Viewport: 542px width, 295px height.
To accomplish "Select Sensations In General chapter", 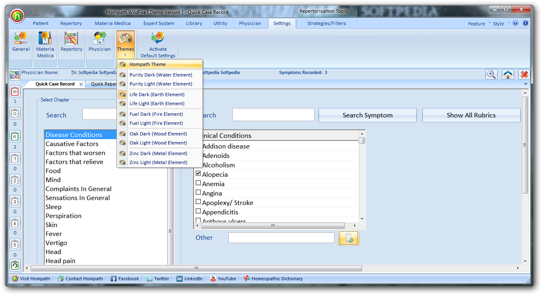I will [x=106, y=198].
